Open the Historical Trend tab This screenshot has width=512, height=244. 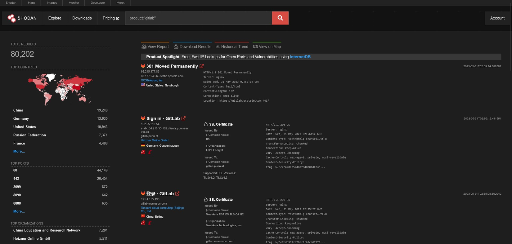(232, 46)
